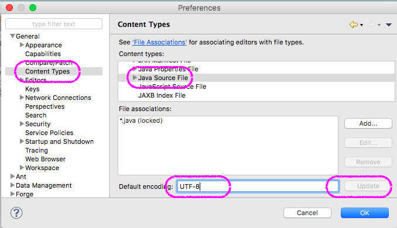This screenshot has height=228, width=397.
Task: Click the Edit... button
Action: pyautogui.click(x=368, y=143)
